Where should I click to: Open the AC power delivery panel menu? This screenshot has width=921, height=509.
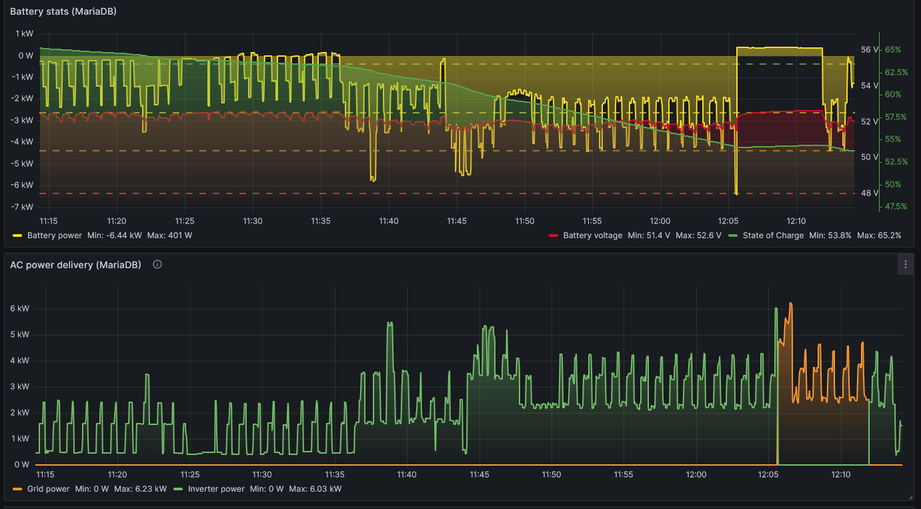905,264
